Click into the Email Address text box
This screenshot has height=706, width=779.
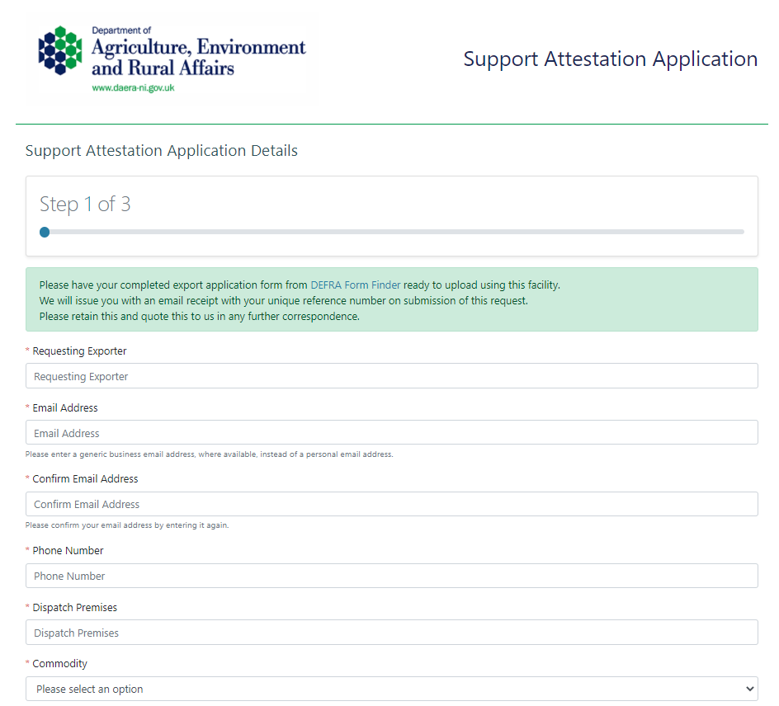pyautogui.click(x=391, y=433)
